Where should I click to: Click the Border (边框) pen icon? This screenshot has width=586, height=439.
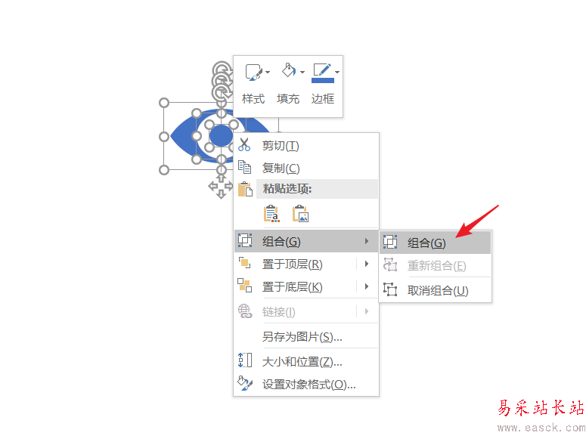point(322,70)
